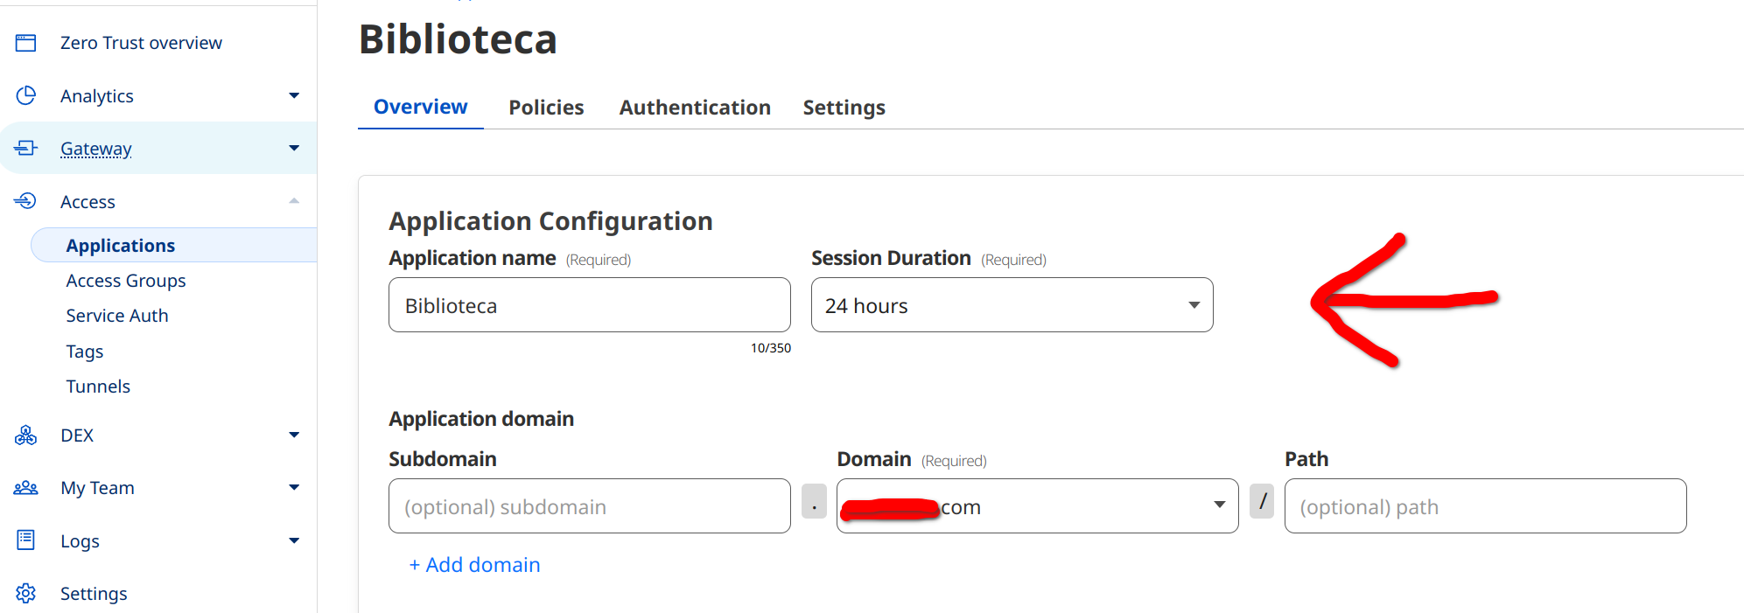Collapse the Access section chevron
Viewport: 1744px width, 613px height.
pyautogui.click(x=294, y=201)
